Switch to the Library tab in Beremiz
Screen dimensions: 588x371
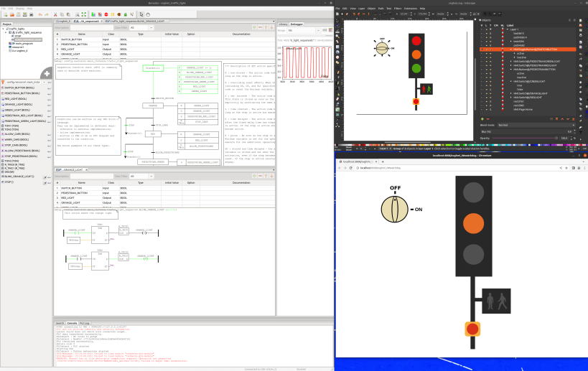283,24
